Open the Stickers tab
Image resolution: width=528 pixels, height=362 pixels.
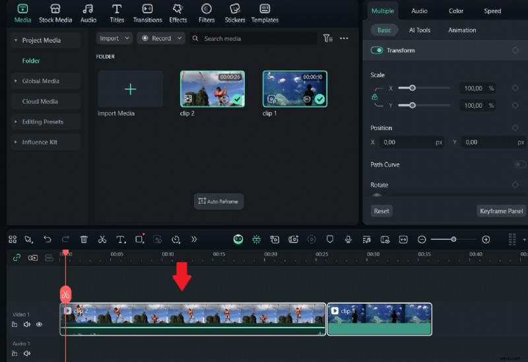(235, 13)
